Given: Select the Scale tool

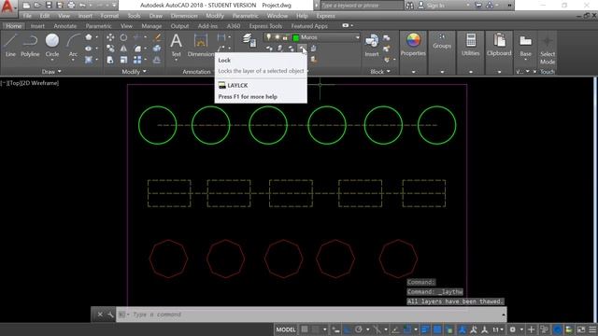Looking at the screenshot, I should click(x=123, y=60).
